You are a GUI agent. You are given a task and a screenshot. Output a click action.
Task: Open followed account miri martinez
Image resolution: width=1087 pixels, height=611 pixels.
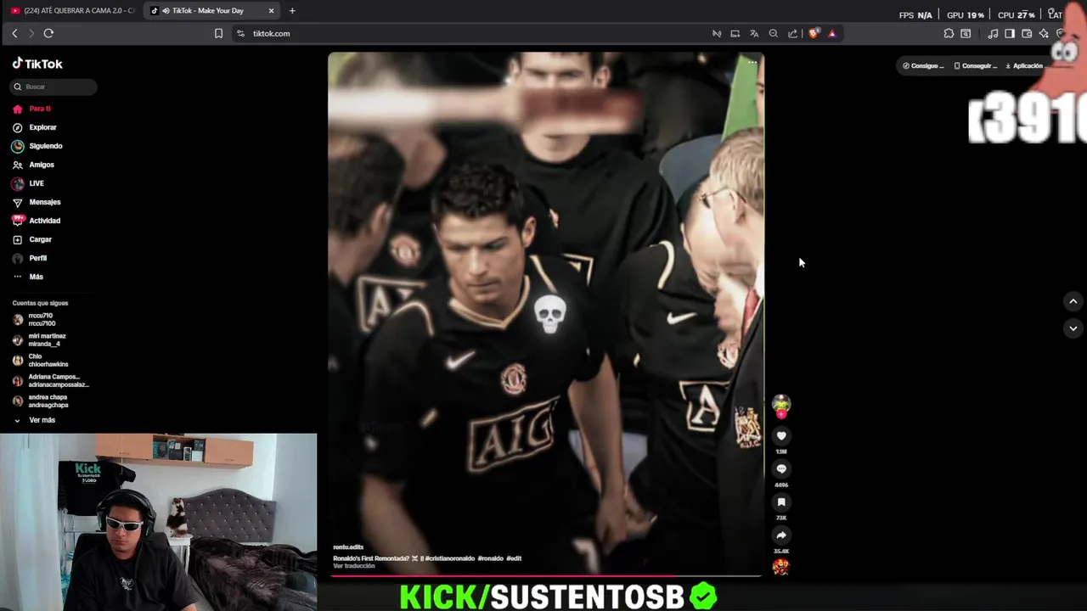click(x=40, y=339)
